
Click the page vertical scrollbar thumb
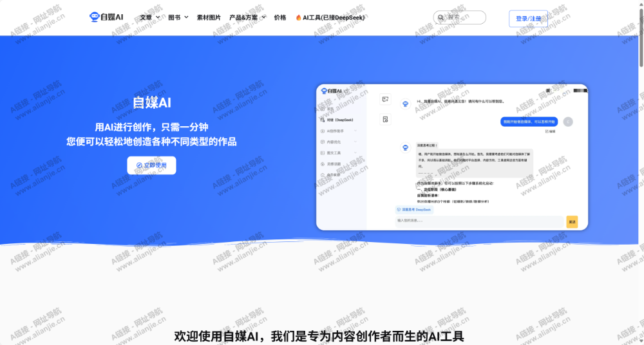(x=641, y=37)
